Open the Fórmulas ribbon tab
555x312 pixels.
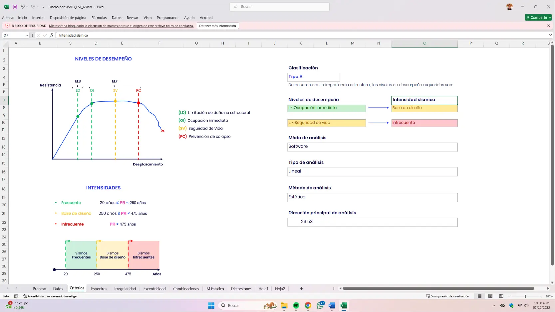99,18
